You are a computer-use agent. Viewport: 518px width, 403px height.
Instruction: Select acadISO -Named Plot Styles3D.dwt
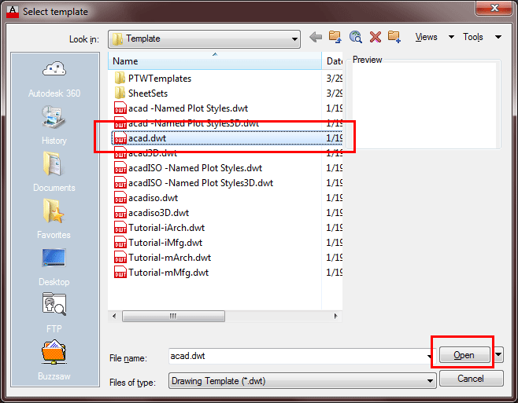201,183
